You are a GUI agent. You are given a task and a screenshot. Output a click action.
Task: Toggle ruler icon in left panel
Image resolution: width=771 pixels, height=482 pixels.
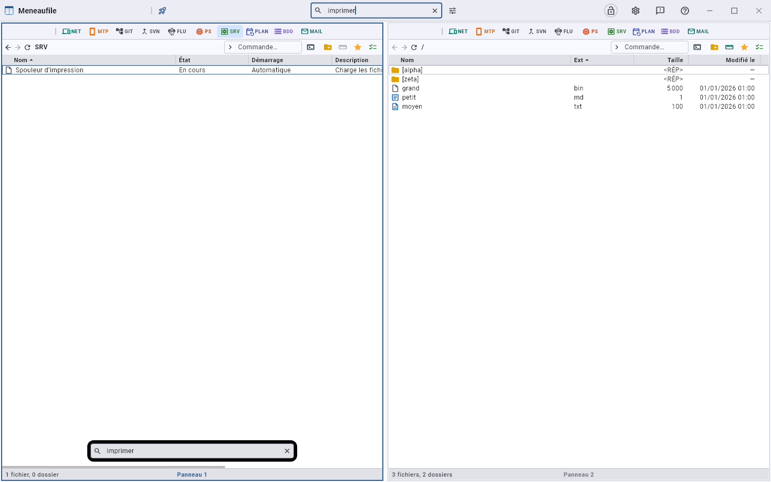click(x=343, y=47)
